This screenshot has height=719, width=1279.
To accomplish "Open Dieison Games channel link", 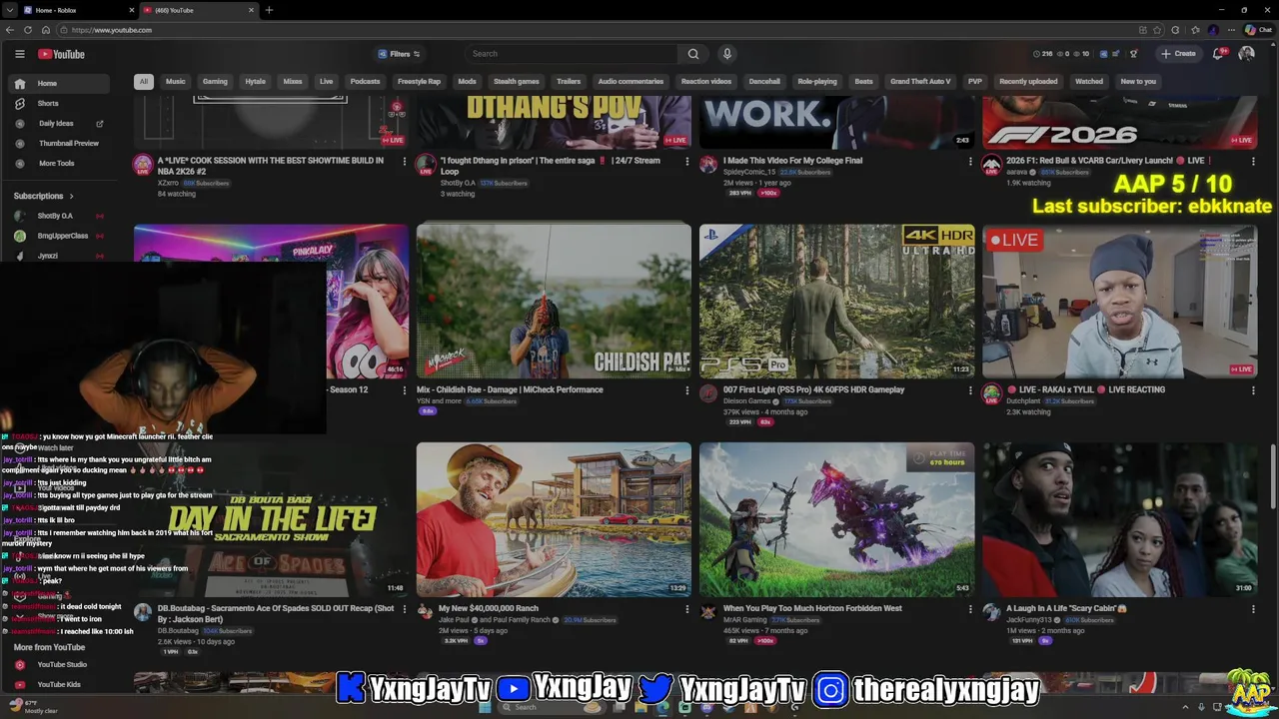I will tap(746, 400).
